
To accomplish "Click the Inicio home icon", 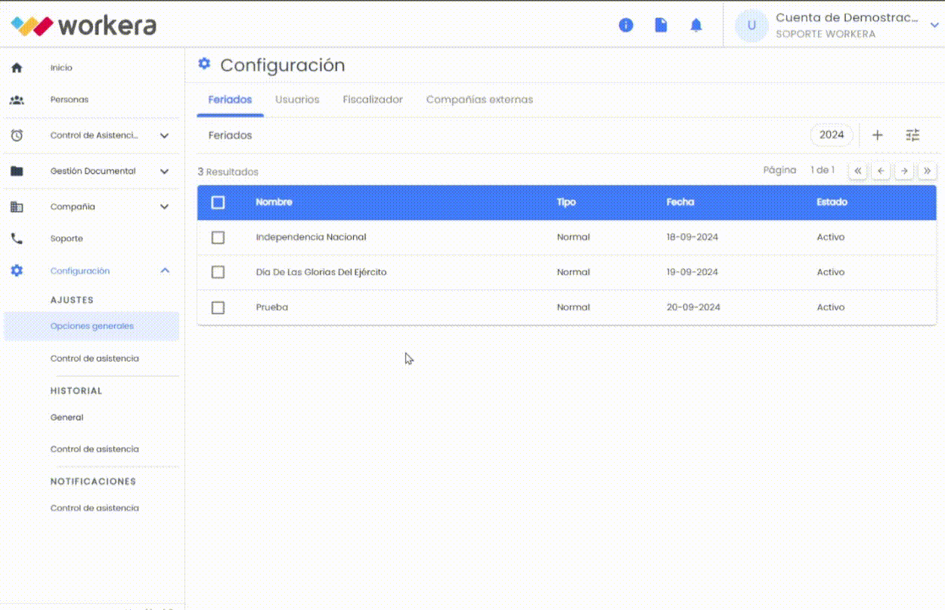I will click(17, 68).
